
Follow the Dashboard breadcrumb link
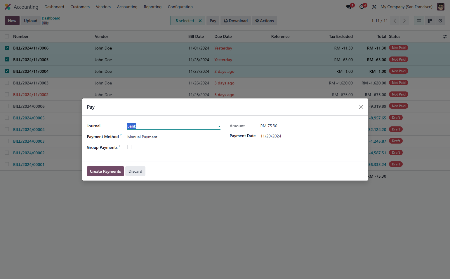click(x=51, y=18)
